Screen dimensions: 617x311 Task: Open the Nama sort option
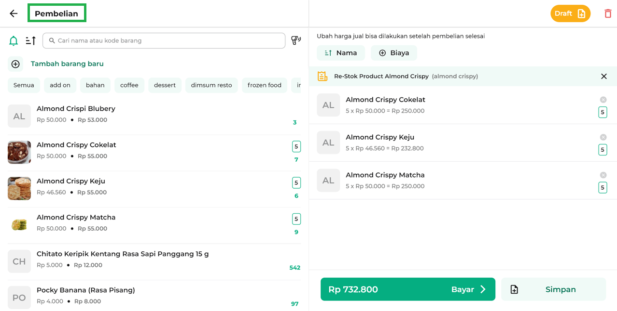coord(341,53)
